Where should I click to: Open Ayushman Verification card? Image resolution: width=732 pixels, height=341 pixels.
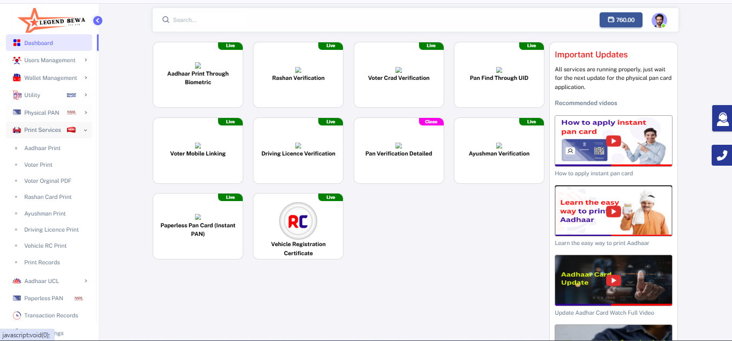coord(499,151)
